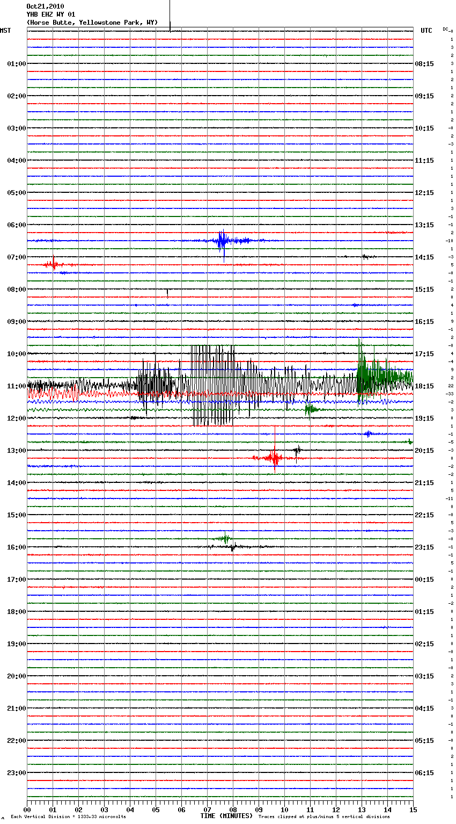Click the 13:15 UTC time label
The height and width of the screenshot is (824, 456).
point(424,225)
